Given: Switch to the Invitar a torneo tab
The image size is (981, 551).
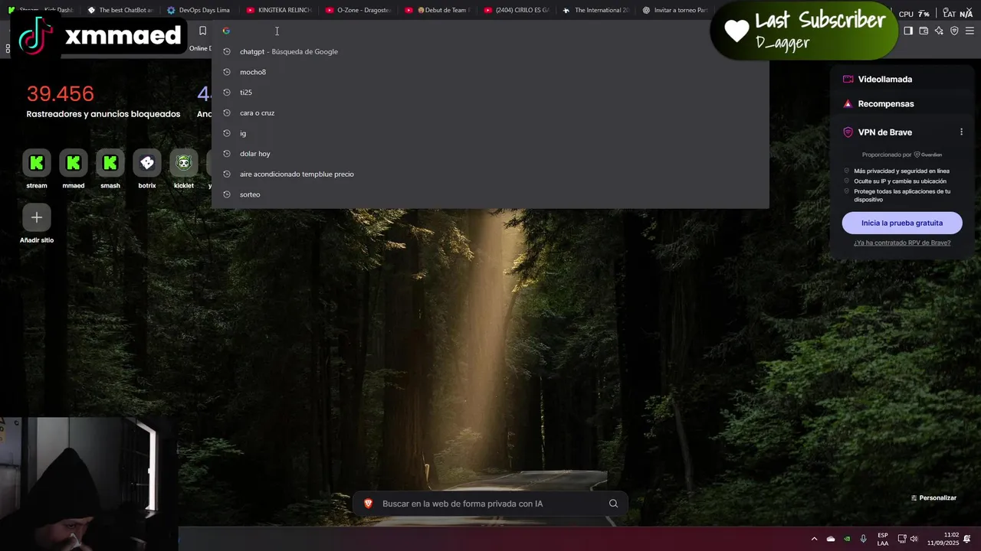Looking at the screenshot, I should click(x=674, y=10).
